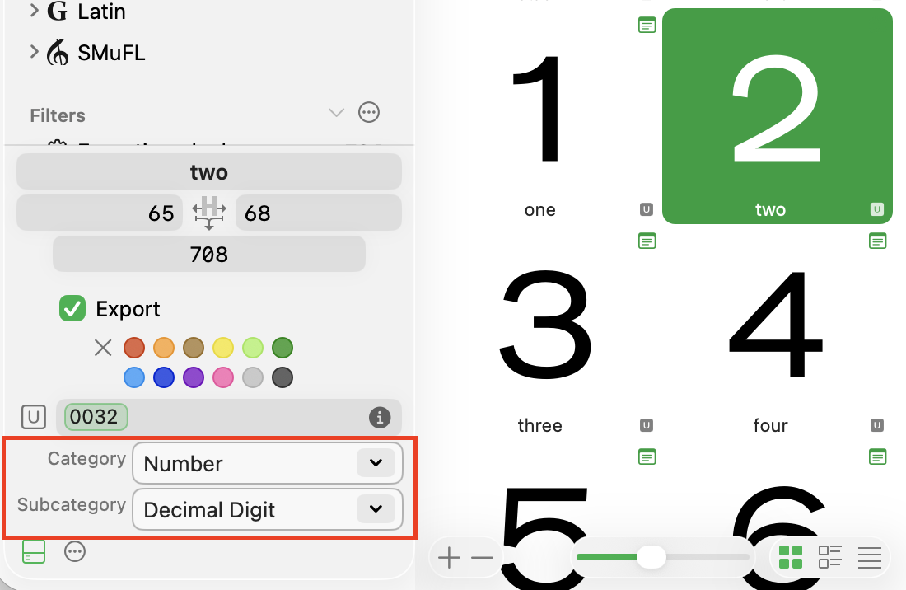Image resolution: width=906 pixels, height=590 pixels.
Task: Open the Filters more-options ellipsis button
Action: (x=369, y=112)
